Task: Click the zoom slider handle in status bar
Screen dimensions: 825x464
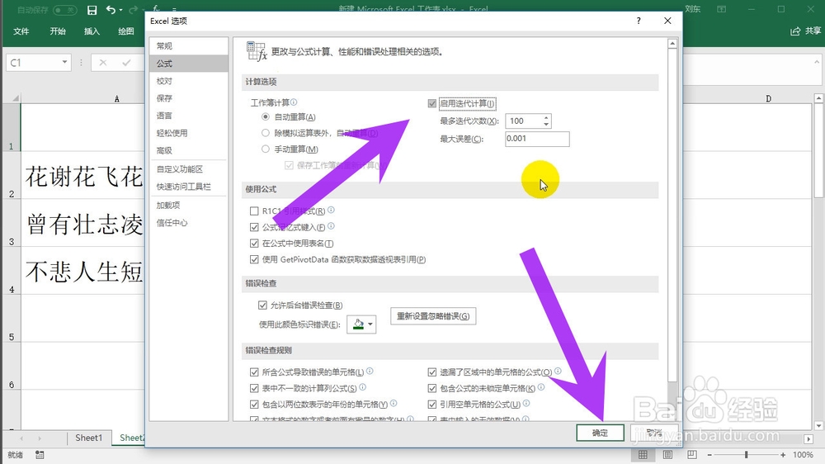Action: 746,455
